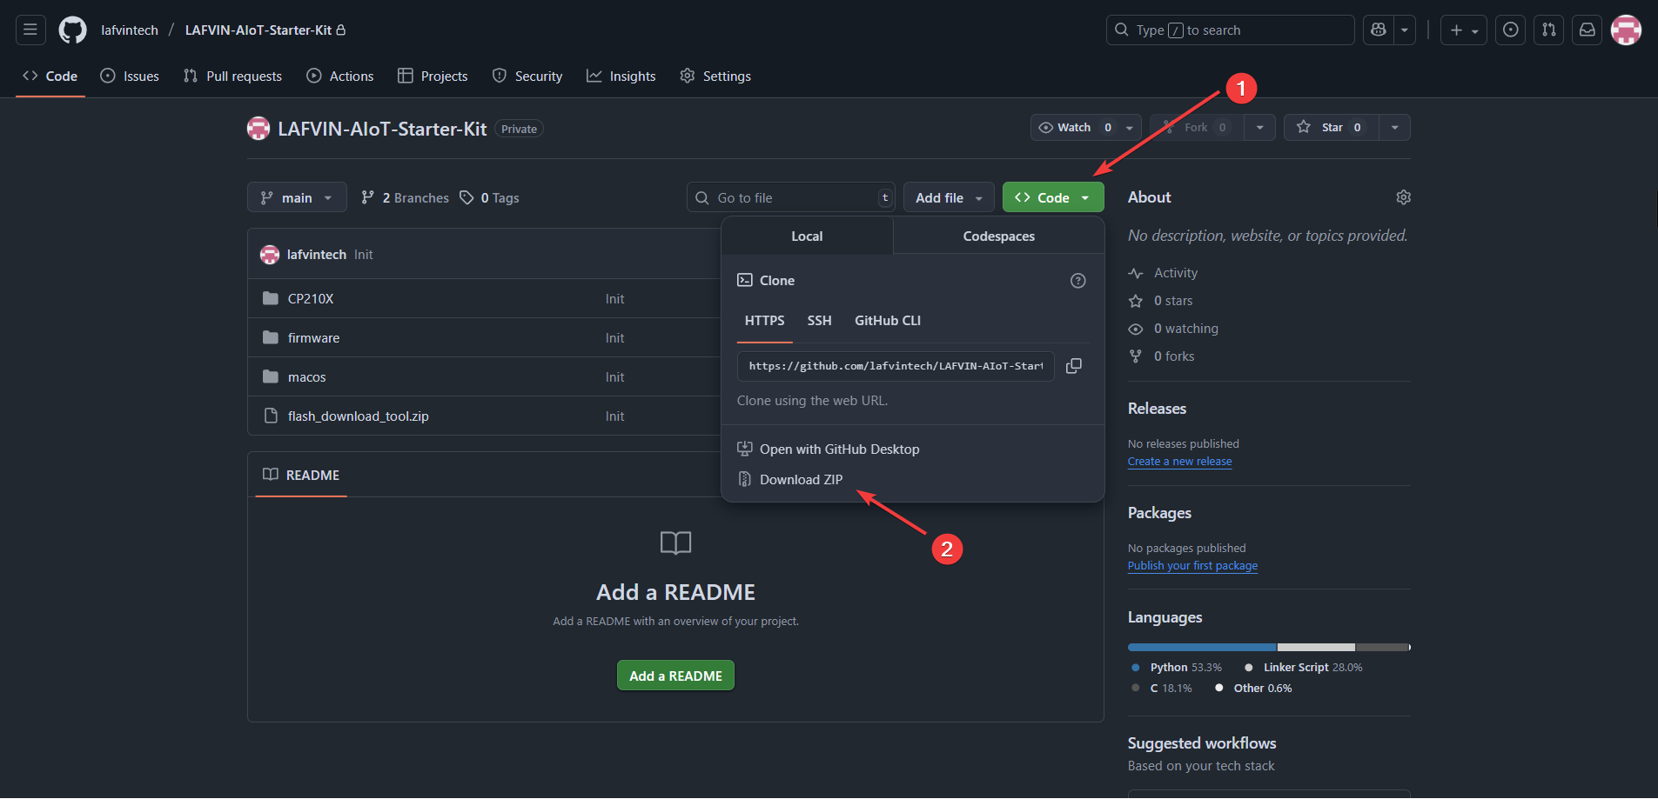This screenshot has width=1658, height=799.
Task: Click lafvintech owner link in breadcrumb
Action: pyautogui.click(x=130, y=30)
